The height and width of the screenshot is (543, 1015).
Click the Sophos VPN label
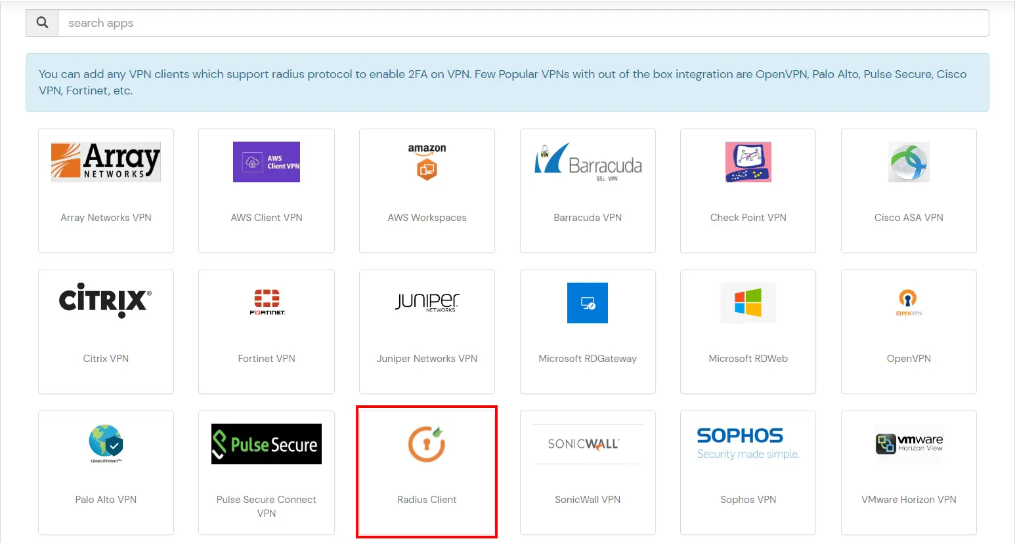coord(748,500)
